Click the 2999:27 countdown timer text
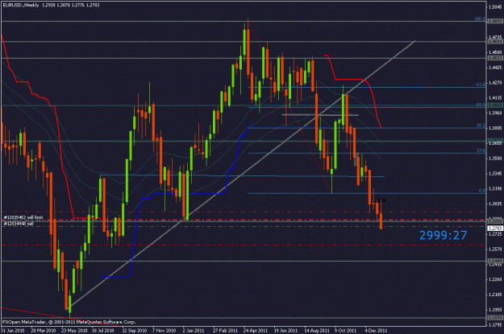Image resolution: width=504 pixels, height=334 pixels. point(443,236)
